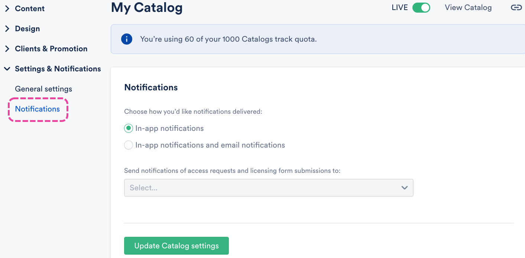Screen dimensions: 525x258
Task: Open General settings page
Action: pos(43,89)
